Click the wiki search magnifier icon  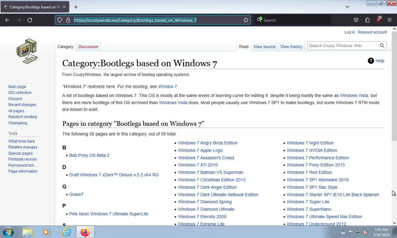pyautogui.click(x=382, y=46)
